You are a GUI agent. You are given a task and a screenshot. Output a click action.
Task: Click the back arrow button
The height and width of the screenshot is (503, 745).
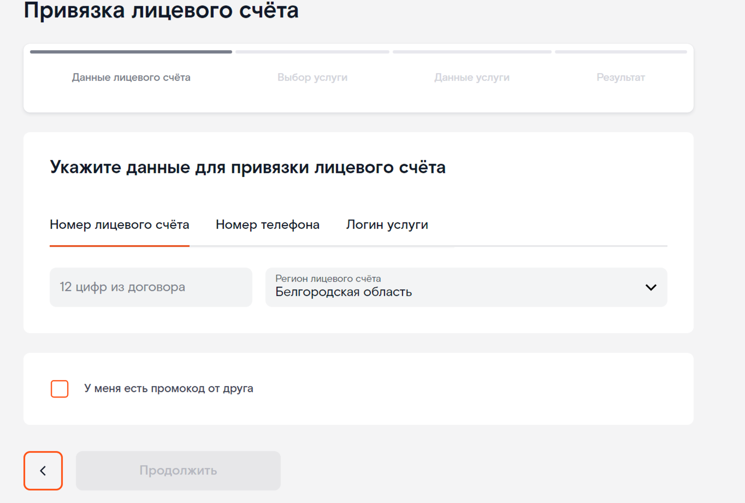click(x=43, y=471)
